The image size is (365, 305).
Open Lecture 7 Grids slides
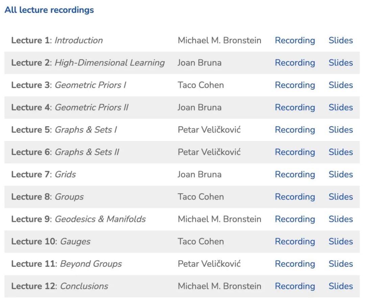(341, 175)
